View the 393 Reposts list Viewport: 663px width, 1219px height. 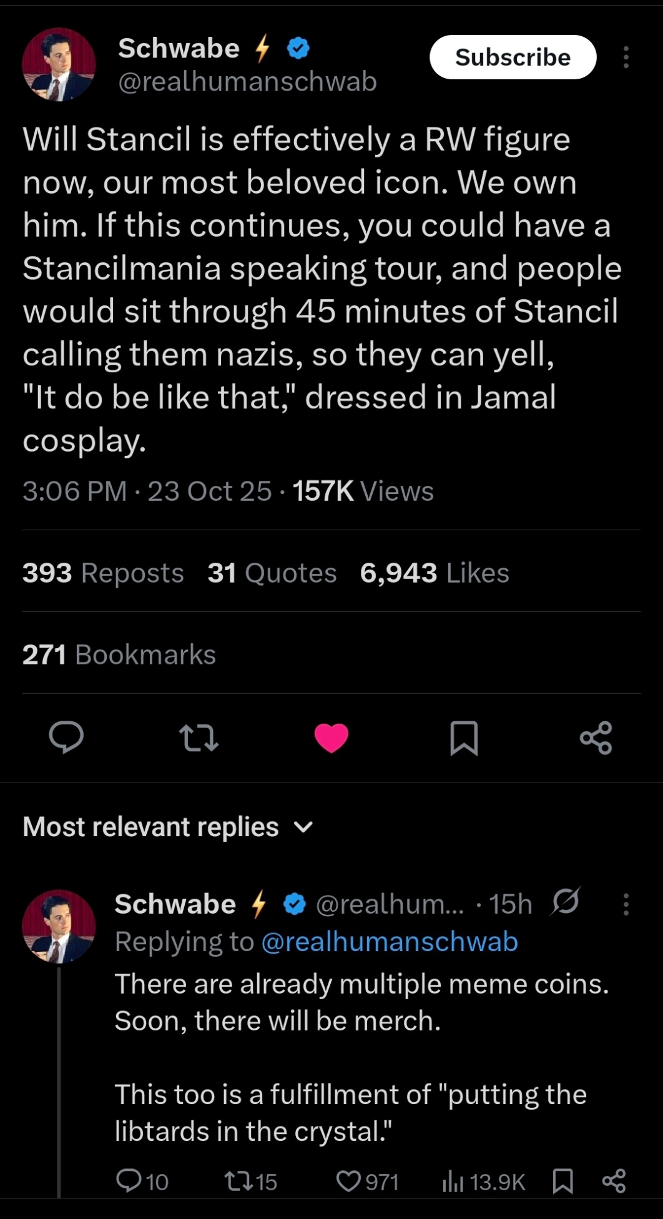[x=103, y=573]
